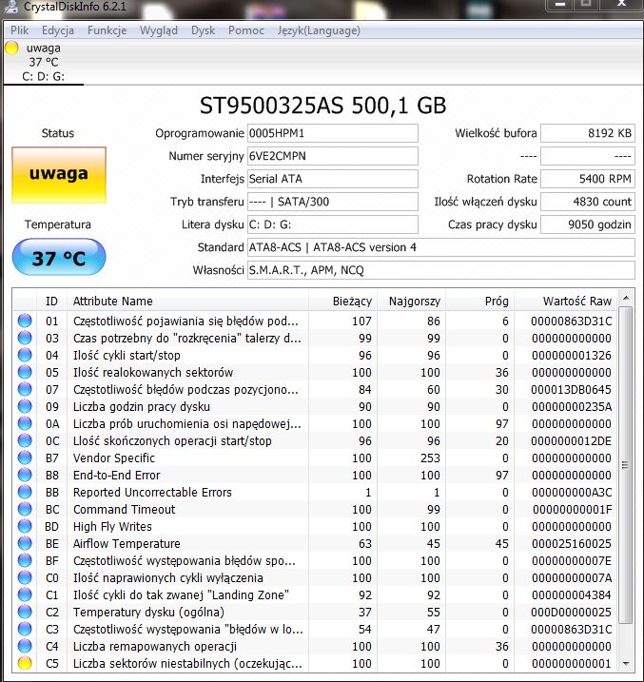
Task: Click the Tryb transferu field SATA/300
Action: [333, 202]
